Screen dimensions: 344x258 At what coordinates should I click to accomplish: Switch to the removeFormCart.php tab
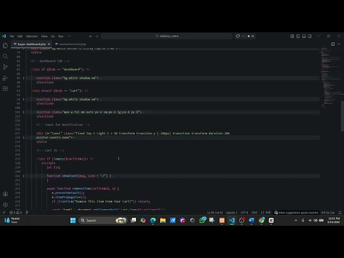[72, 44]
